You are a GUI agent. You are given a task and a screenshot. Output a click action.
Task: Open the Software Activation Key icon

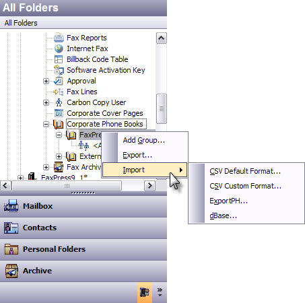pos(59,70)
